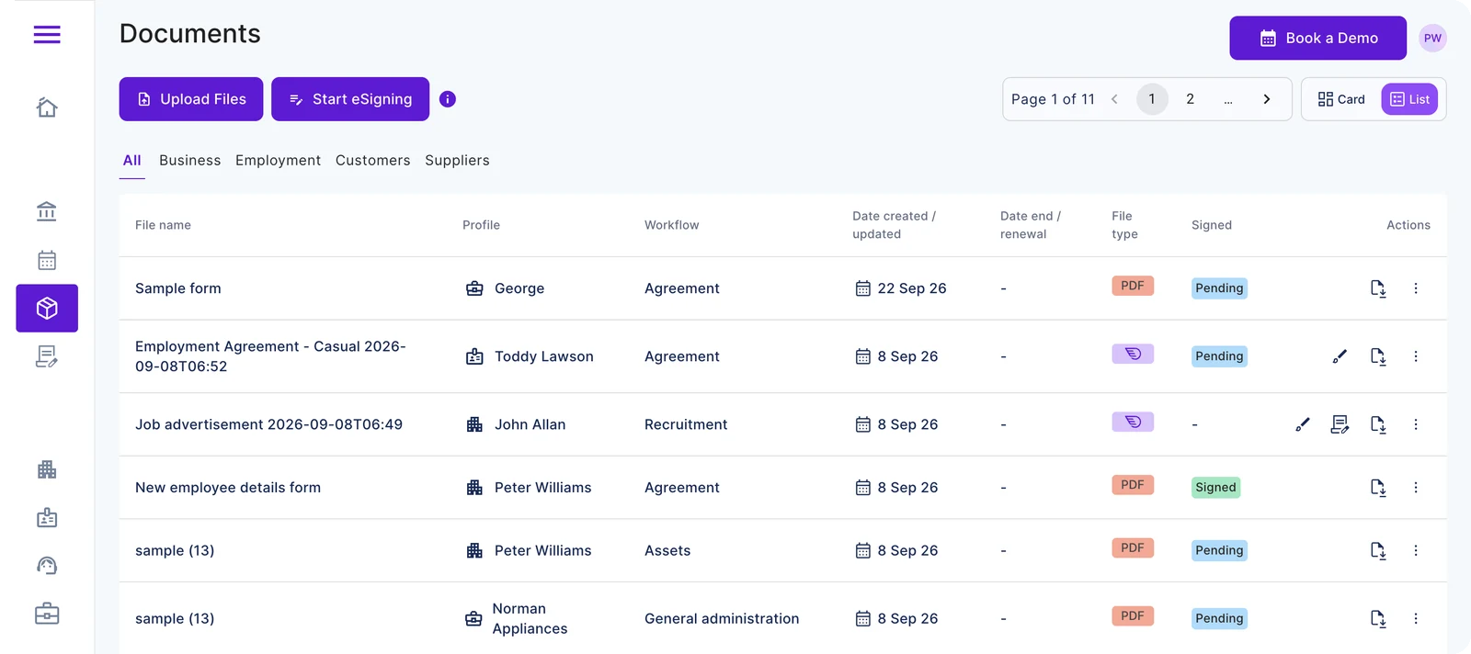Open the headset support sidebar icon
Screen dimensions: 1471x654
(47, 566)
